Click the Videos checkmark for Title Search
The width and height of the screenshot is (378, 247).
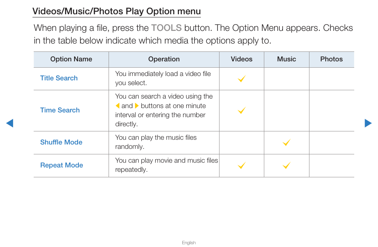point(242,78)
